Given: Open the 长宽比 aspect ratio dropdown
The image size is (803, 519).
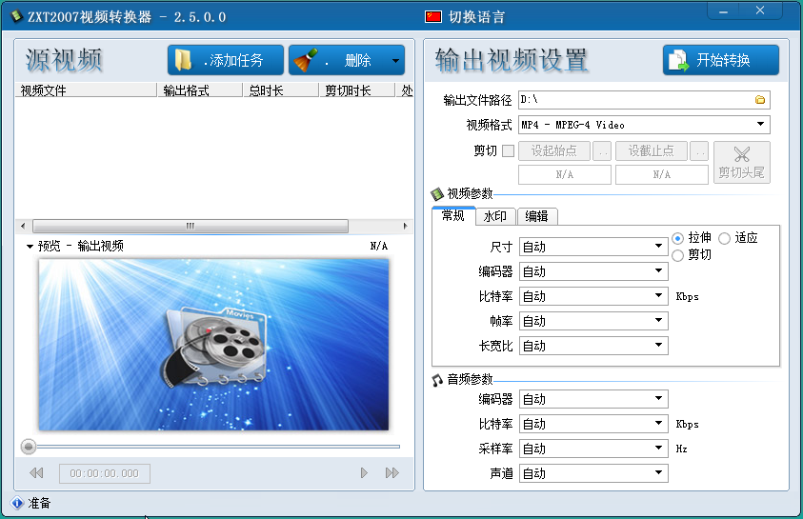Looking at the screenshot, I should [x=593, y=346].
